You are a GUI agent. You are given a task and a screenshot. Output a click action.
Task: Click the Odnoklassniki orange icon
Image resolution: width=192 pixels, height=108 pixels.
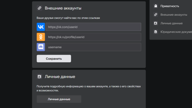coord(41,37)
